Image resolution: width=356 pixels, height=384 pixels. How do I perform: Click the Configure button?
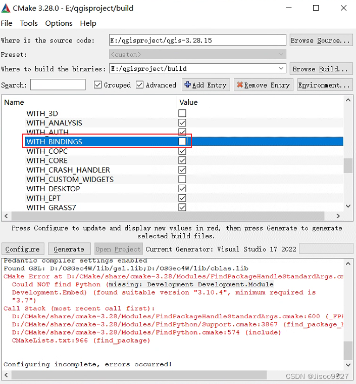coord(23,249)
